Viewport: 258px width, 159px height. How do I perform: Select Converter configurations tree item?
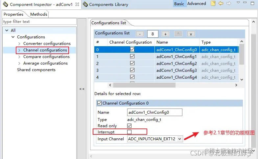[x=47, y=44]
